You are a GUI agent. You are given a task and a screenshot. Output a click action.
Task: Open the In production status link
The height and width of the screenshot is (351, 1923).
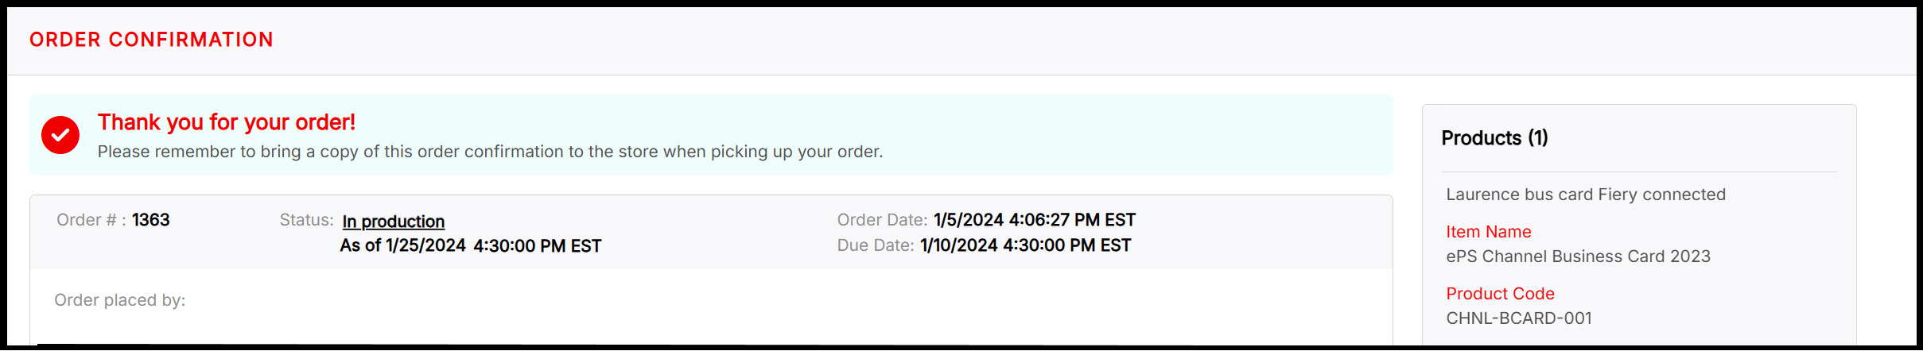pyautogui.click(x=393, y=222)
